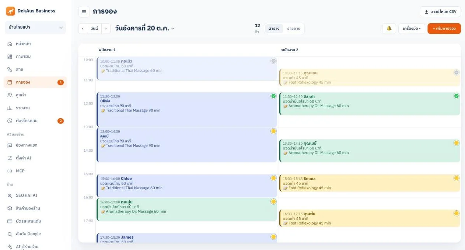Open the บ้านไทยสปา shop selector dropdown
This screenshot has width=465, height=250.
pyautogui.click(x=35, y=28)
